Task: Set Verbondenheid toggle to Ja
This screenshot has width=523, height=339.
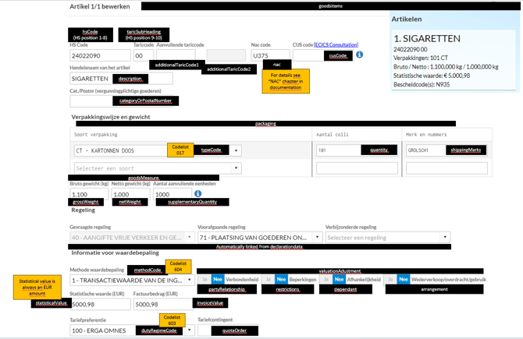Action: (205, 280)
